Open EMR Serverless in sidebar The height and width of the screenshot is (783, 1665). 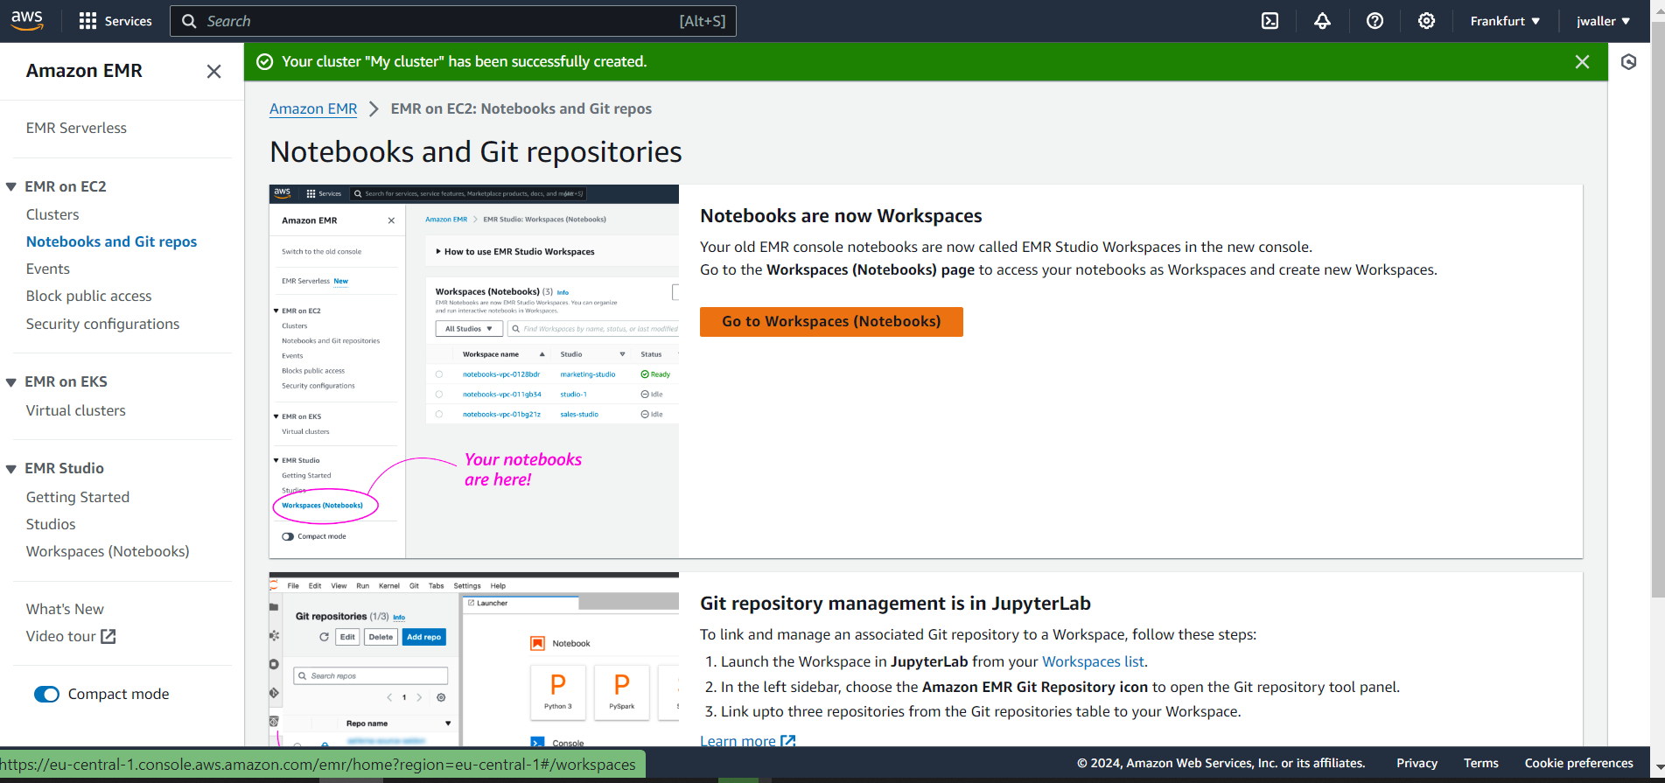pyautogui.click(x=76, y=128)
